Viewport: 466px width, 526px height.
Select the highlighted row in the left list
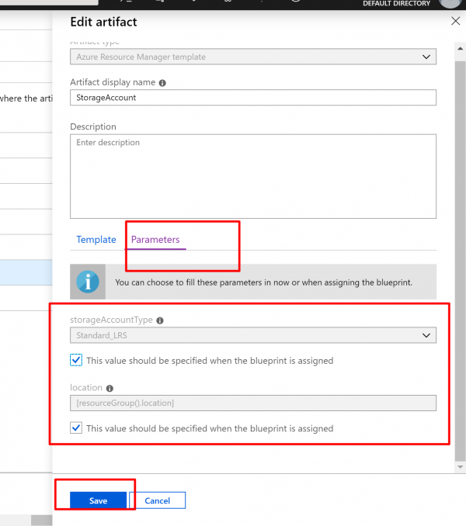pyautogui.click(x=26, y=271)
